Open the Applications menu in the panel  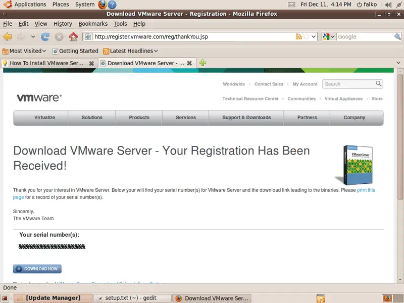click(25, 5)
